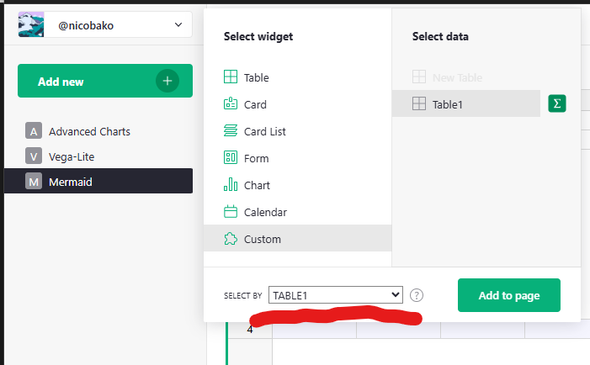This screenshot has width=590, height=365.
Task: Click the Form widget icon
Action: click(231, 158)
